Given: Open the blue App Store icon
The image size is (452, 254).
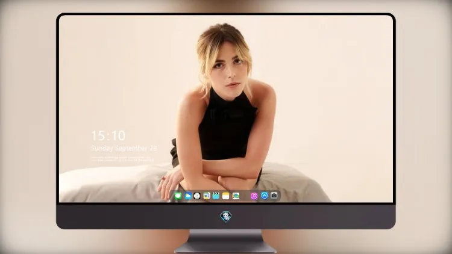Looking at the screenshot, I should [265, 196].
